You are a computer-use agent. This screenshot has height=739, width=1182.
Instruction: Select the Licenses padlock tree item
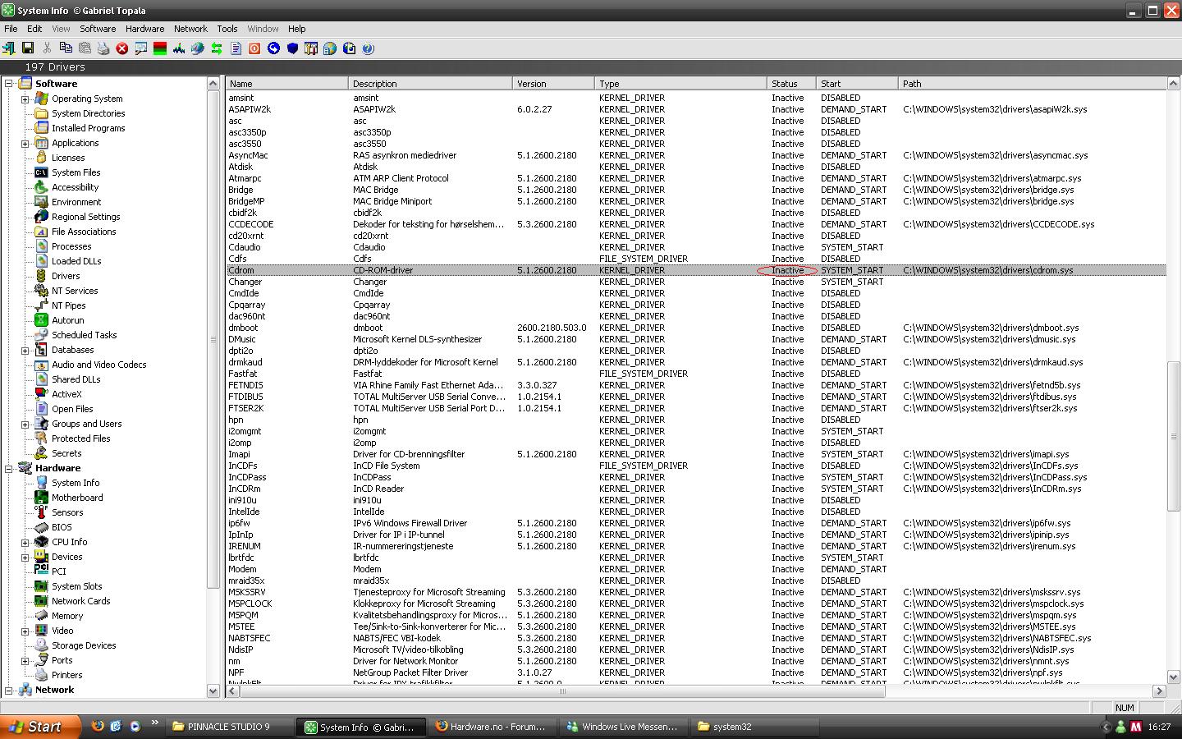68,158
